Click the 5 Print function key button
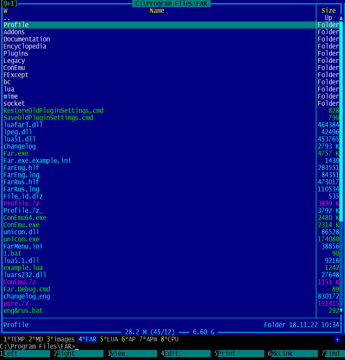This screenshot has height=360, width=345. (x=239, y=353)
